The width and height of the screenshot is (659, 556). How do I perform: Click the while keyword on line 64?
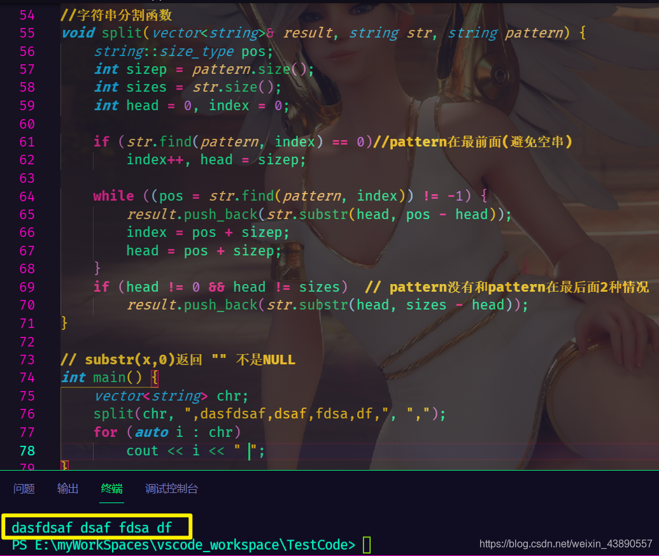(113, 196)
